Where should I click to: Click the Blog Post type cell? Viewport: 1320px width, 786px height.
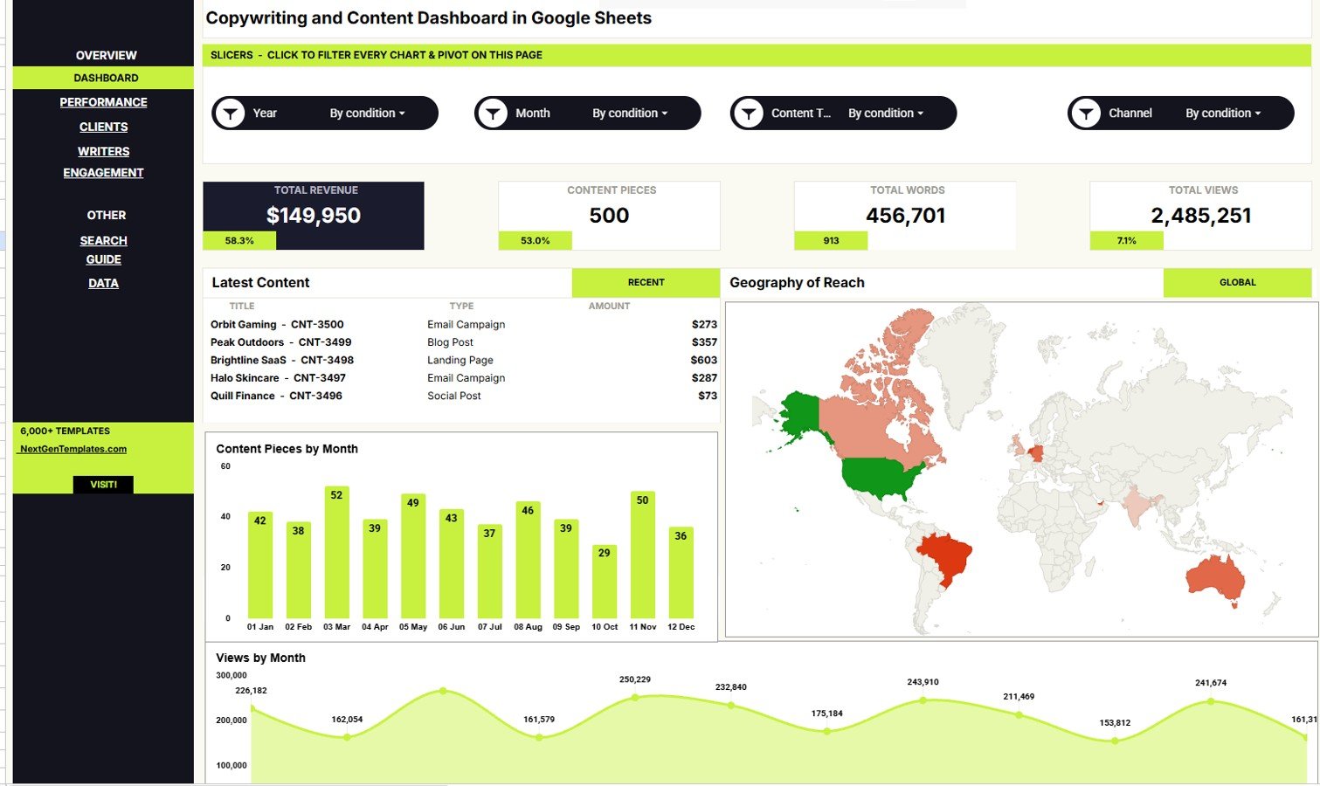[x=450, y=342]
